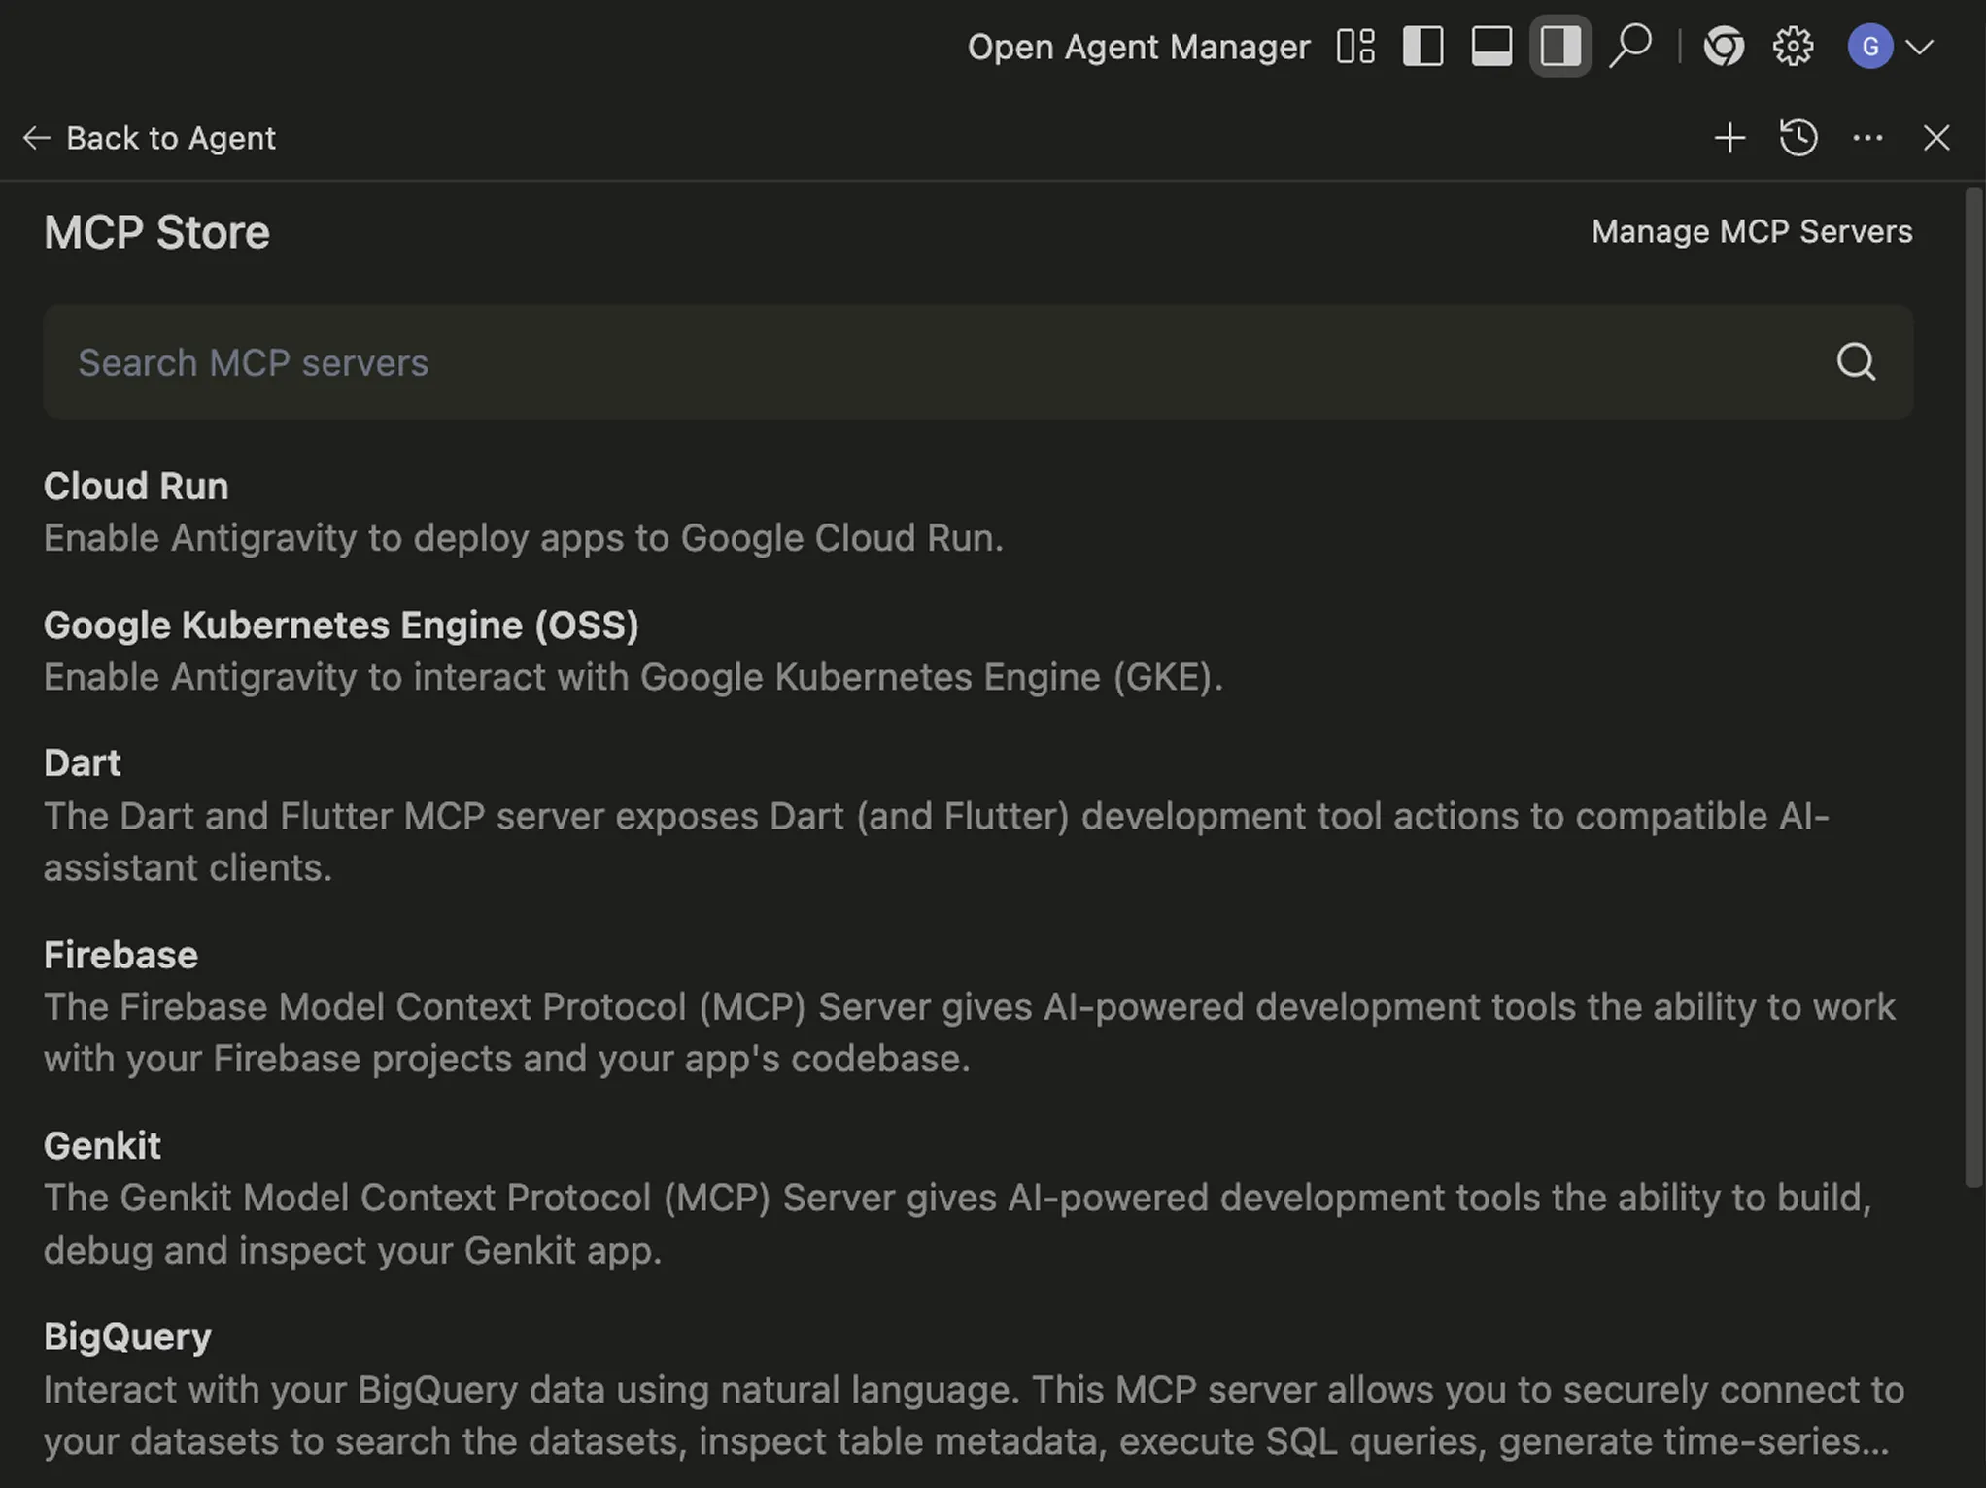1986x1488 pixels.
Task: Click Open Agent Manager
Action: pyautogui.click(x=1138, y=46)
